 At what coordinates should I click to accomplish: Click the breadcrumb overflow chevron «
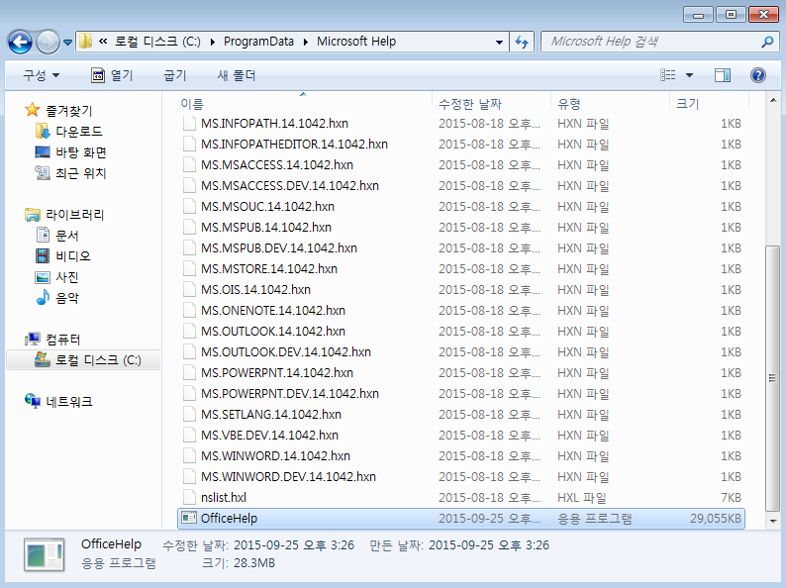(103, 42)
